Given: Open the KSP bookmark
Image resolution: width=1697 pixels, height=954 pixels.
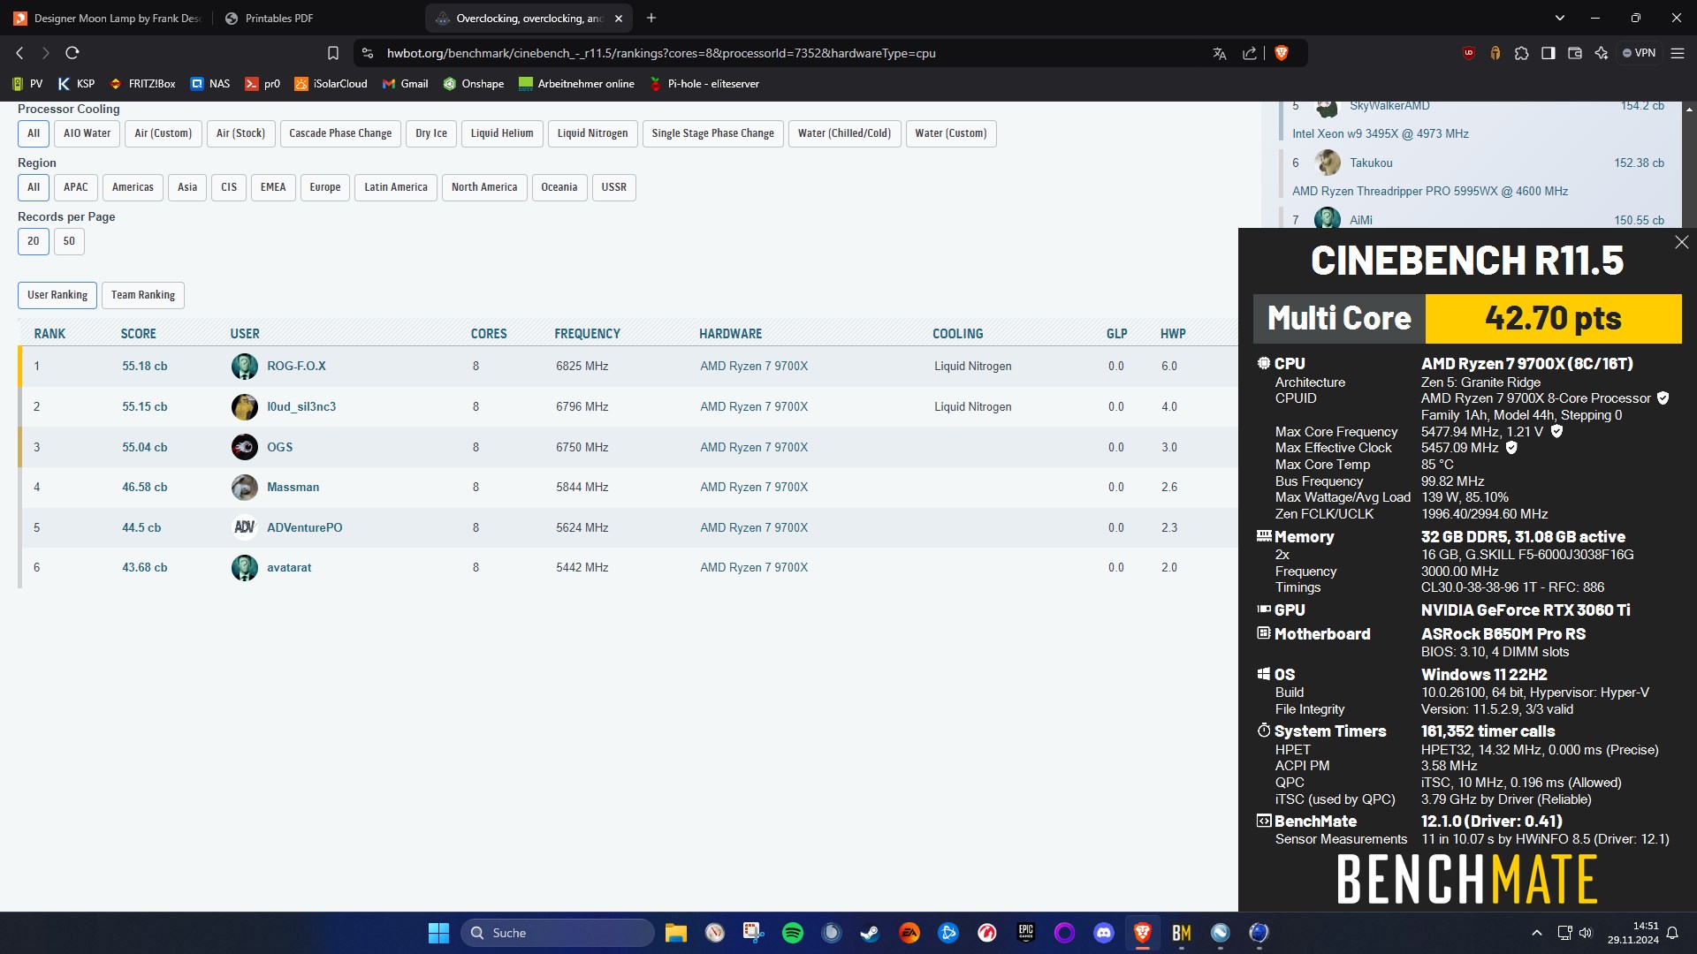Looking at the screenshot, I should coord(76,84).
